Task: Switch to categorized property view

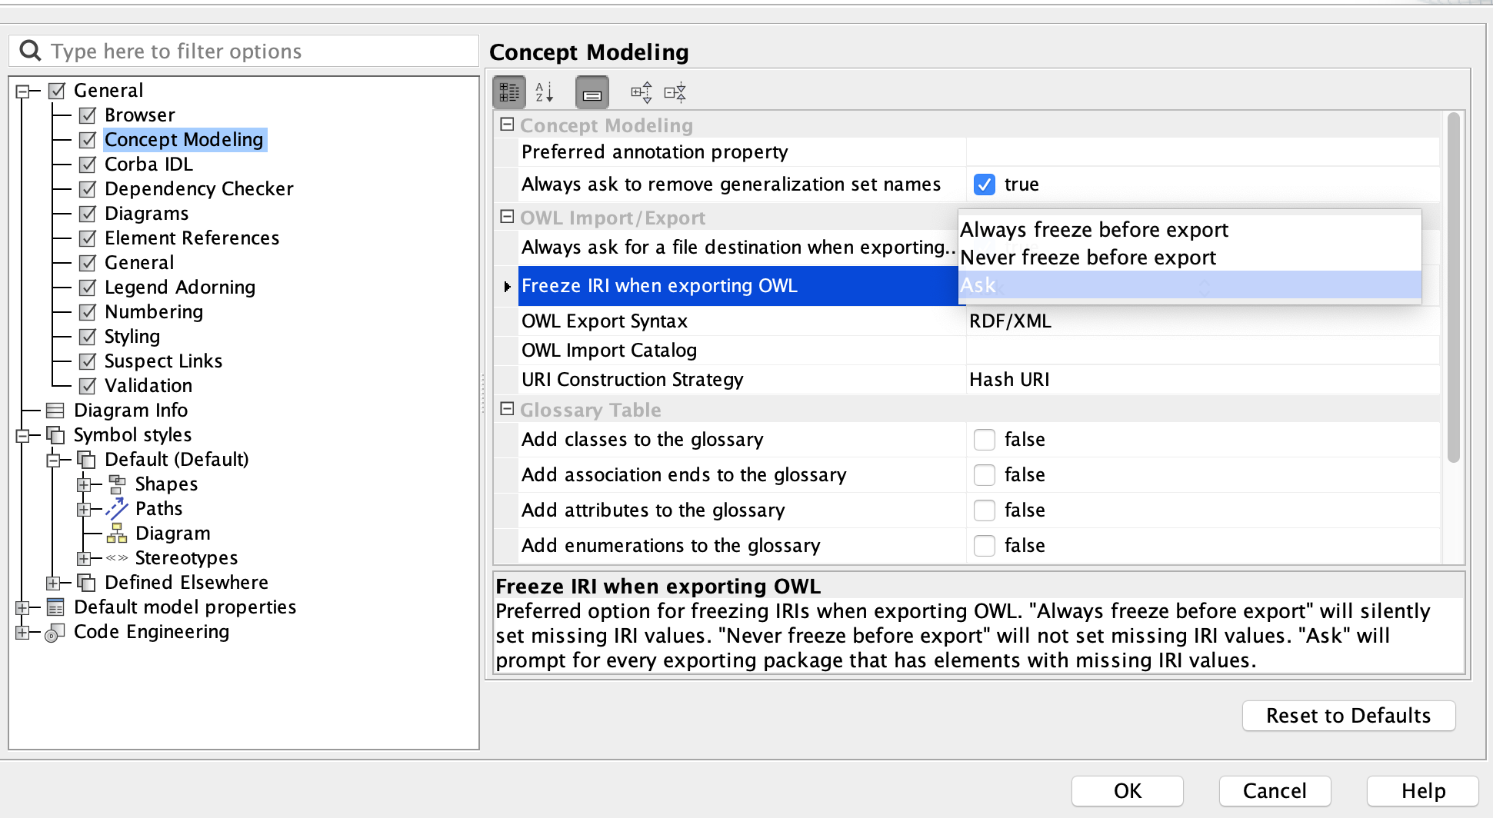Action: pyautogui.click(x=508, y=93)
